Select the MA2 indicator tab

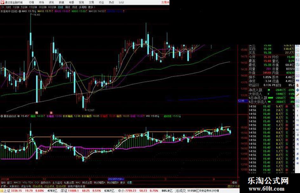(78, 183)
